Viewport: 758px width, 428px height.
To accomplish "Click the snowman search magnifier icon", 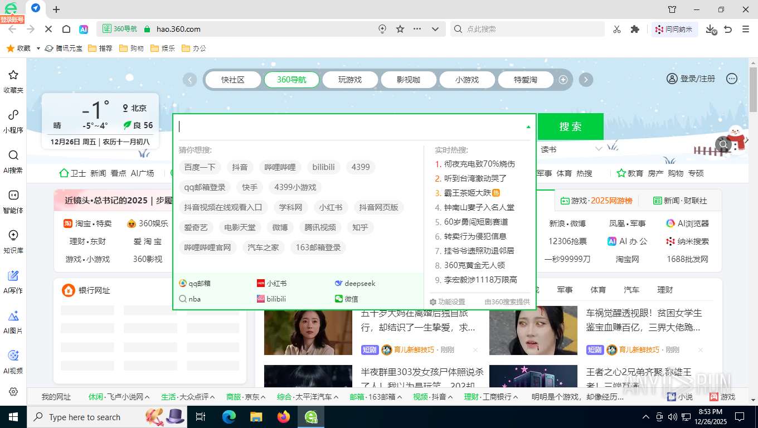I will [723, 145].
